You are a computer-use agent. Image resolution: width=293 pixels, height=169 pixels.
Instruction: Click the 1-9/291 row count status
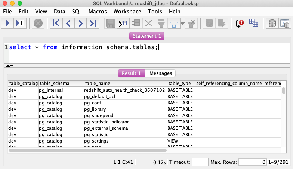pyautogui.click(x=278, y=162)
